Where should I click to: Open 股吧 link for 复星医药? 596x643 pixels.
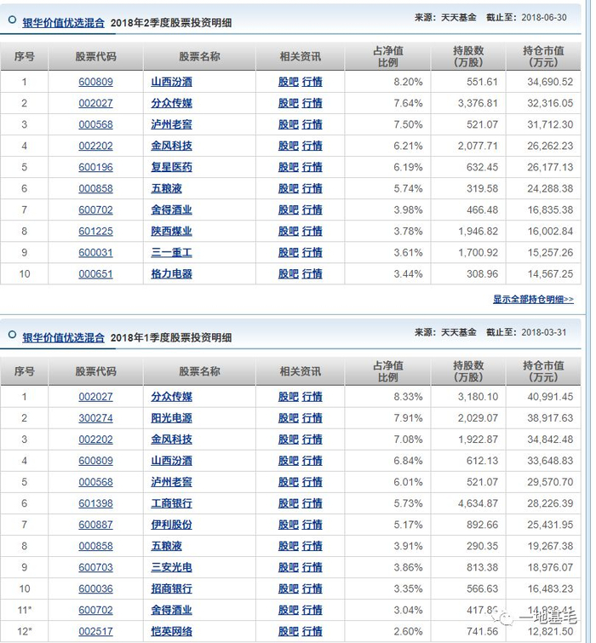[288, 167]
